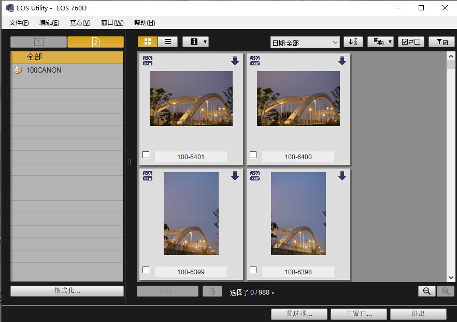Click the 格式化 format button
This screenshot has width=457, height=322.
coord(67,291)
